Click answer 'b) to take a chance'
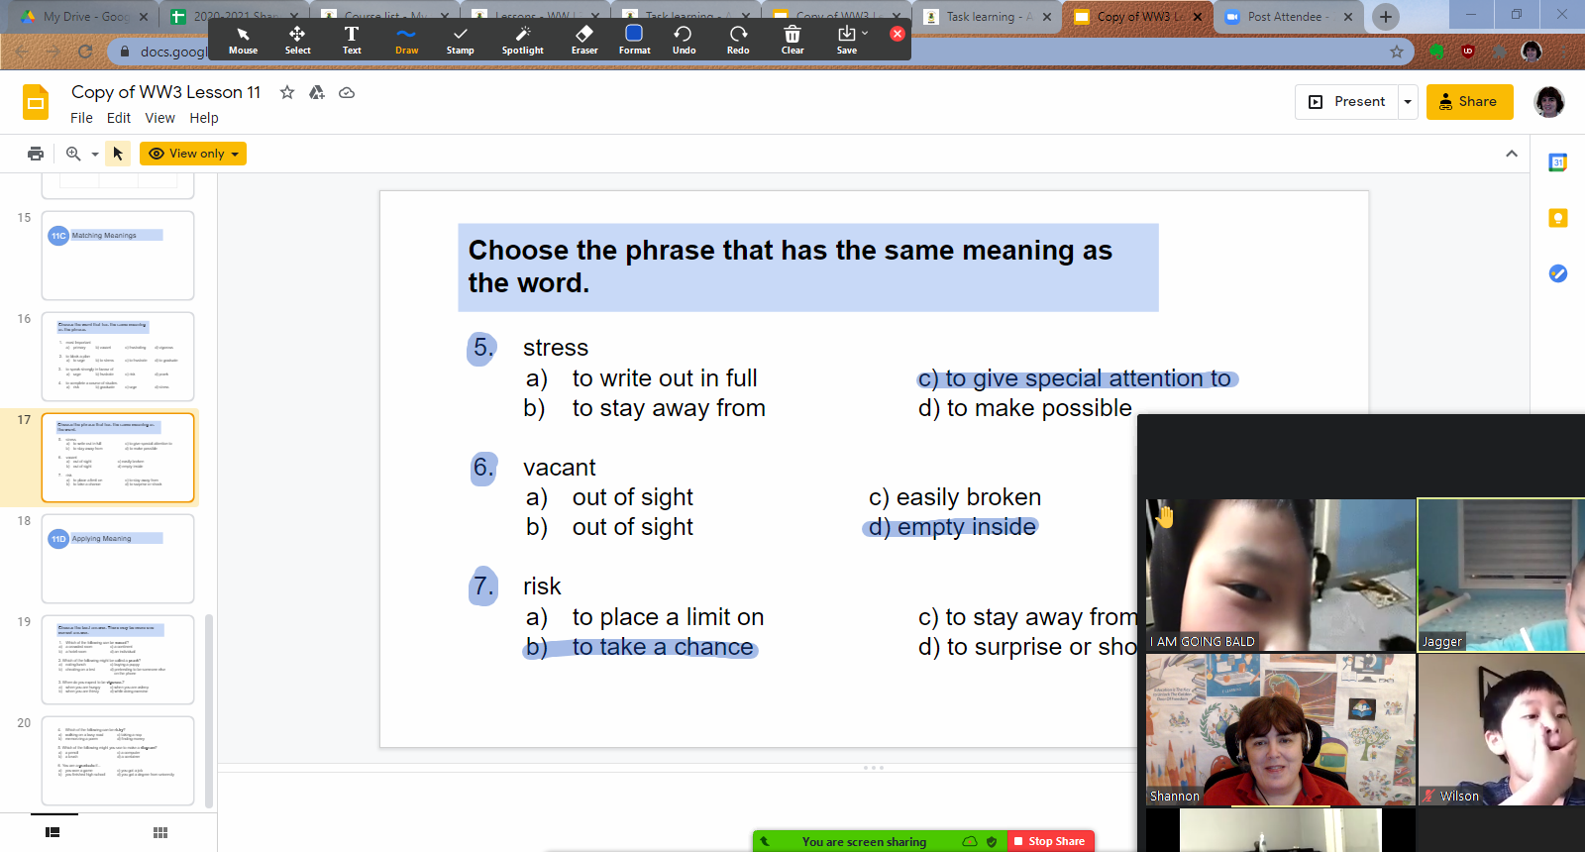 (x=640, y=647)
